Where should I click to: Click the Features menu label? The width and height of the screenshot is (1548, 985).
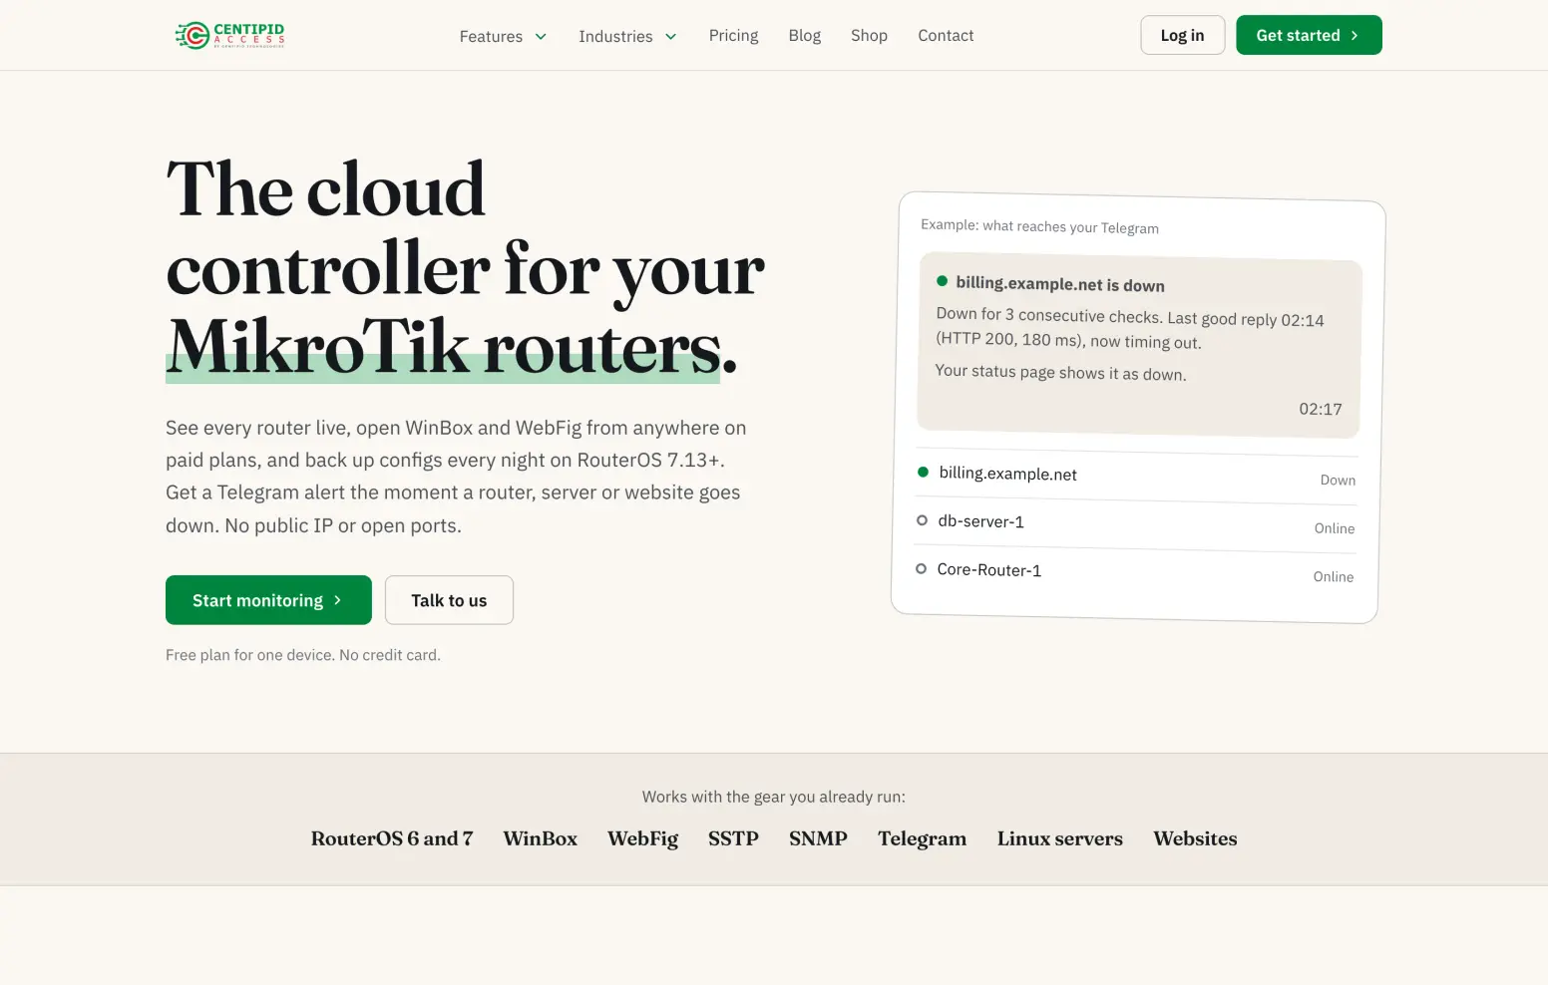491,37
